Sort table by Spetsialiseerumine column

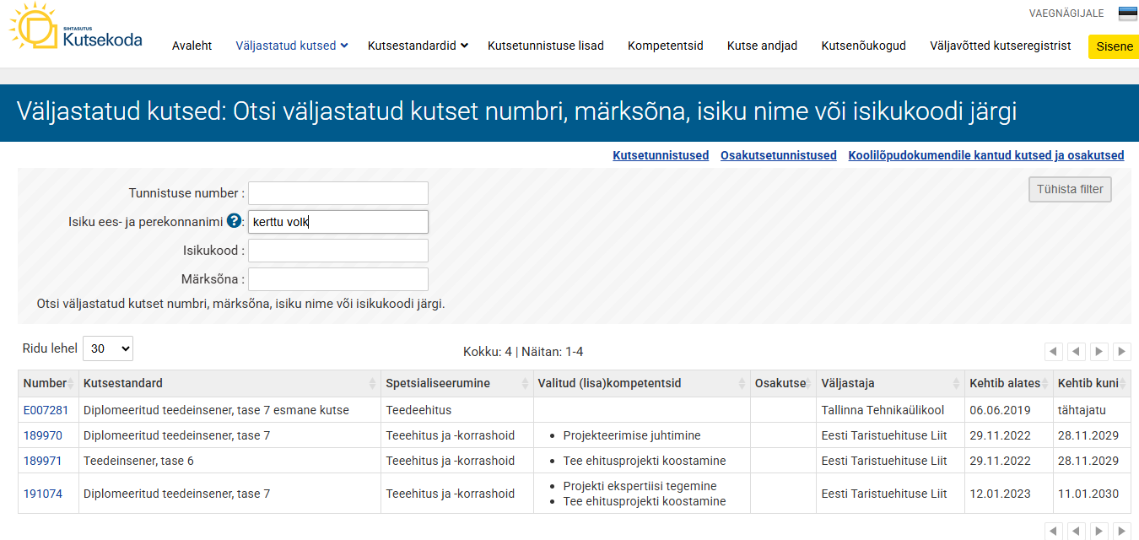tap(456, 383)
